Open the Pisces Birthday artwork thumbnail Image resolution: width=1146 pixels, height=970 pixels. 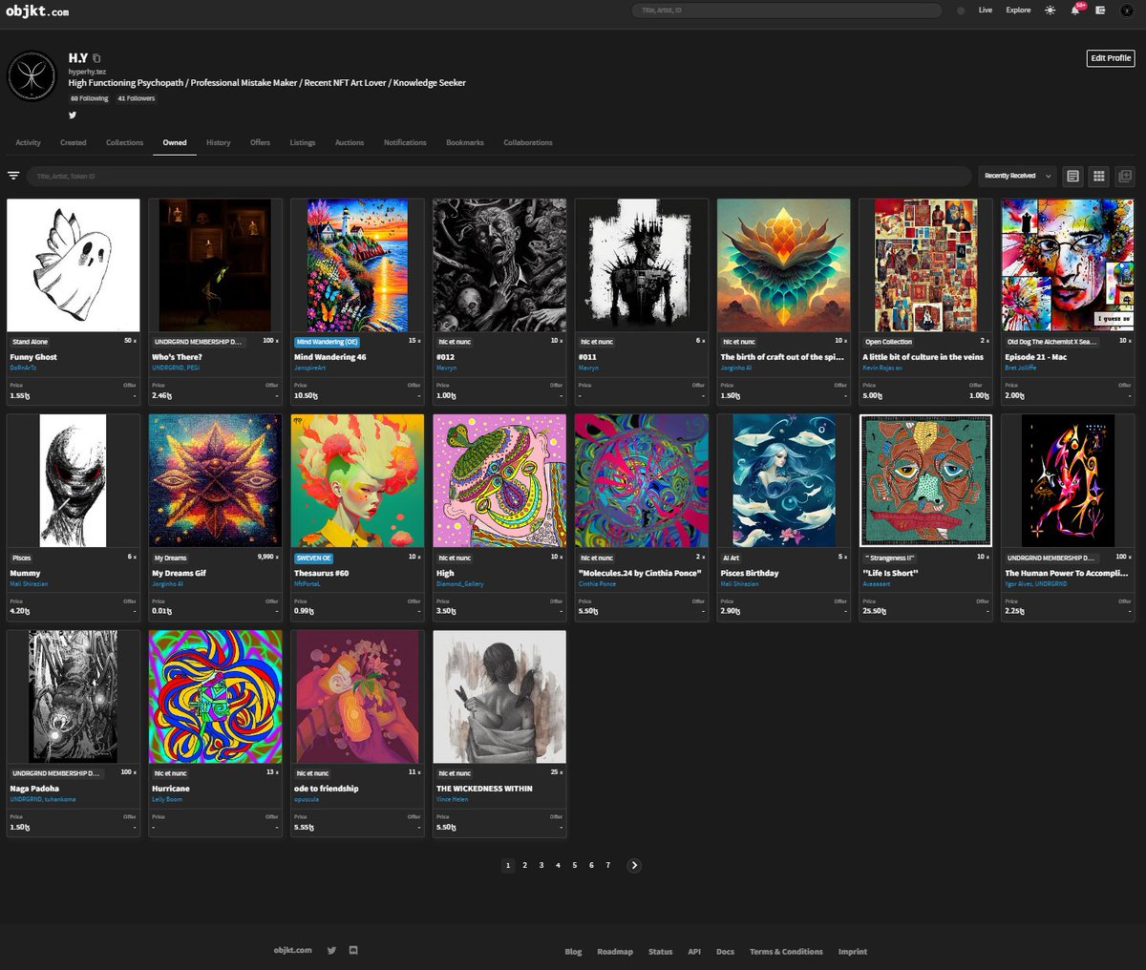pos(784,481)
